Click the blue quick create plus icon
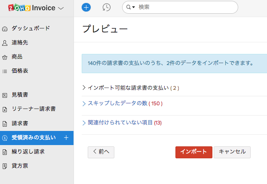This screenshot has width=267, height=184. tap(86, 7)
